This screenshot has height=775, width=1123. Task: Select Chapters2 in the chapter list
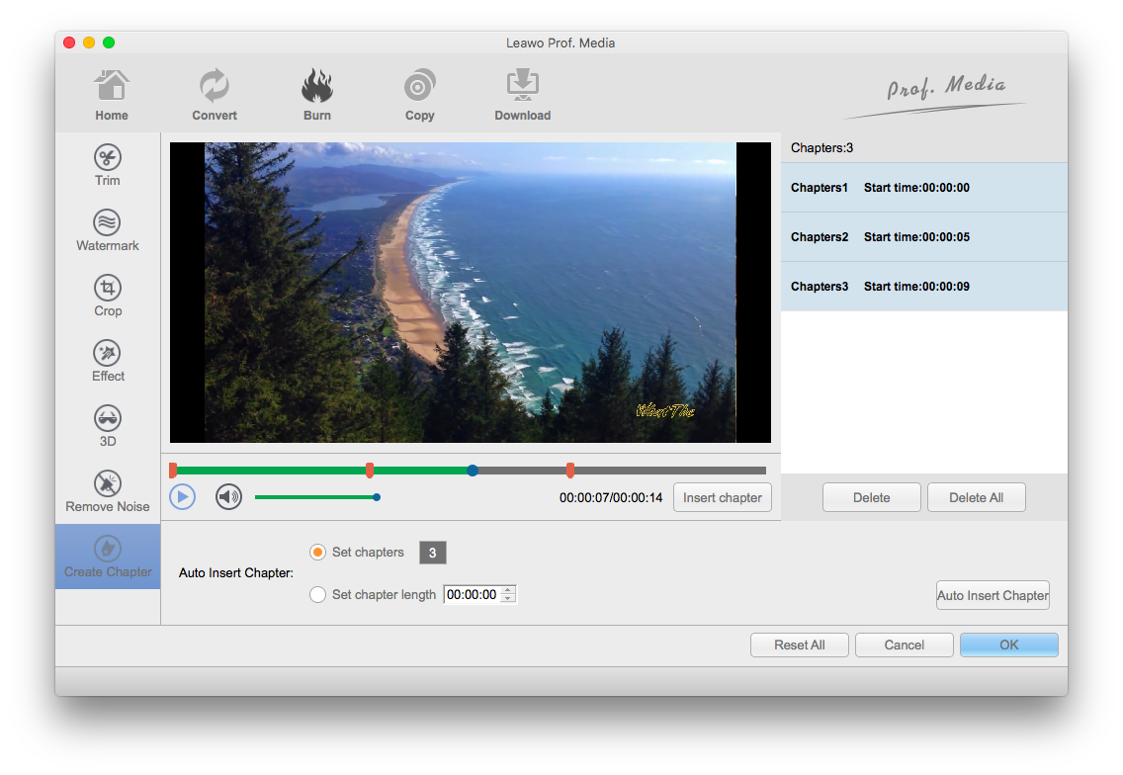[923, 237]
